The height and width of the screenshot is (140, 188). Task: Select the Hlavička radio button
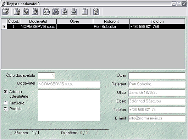click(6, 103)
